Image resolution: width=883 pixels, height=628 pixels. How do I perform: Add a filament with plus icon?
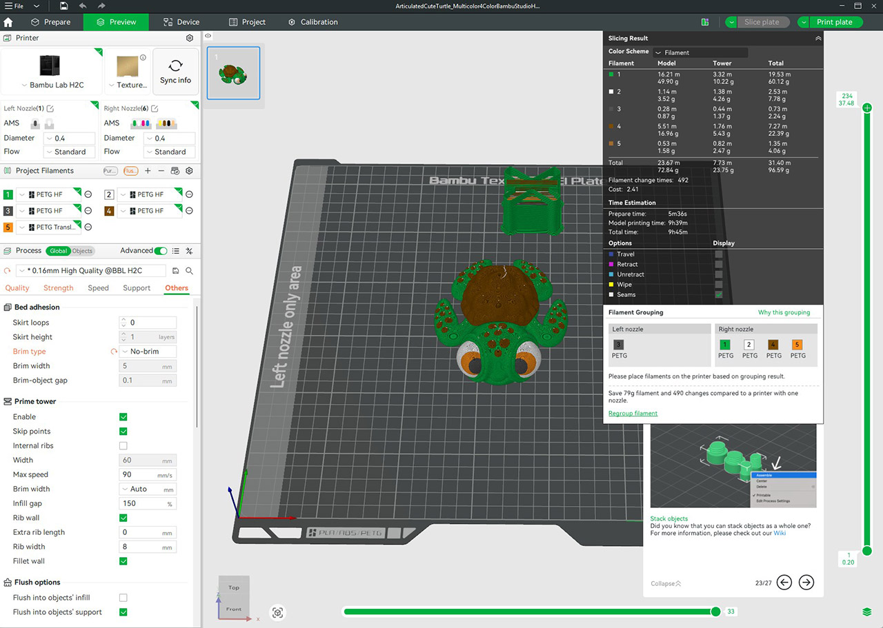pos(148,170)
